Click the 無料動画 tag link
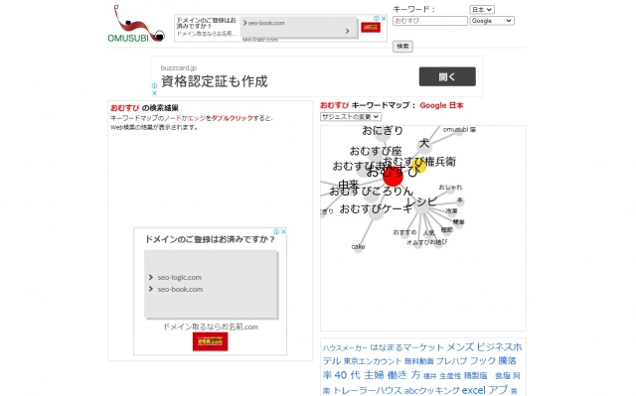636x396 pixels. (x=419, y=361)
